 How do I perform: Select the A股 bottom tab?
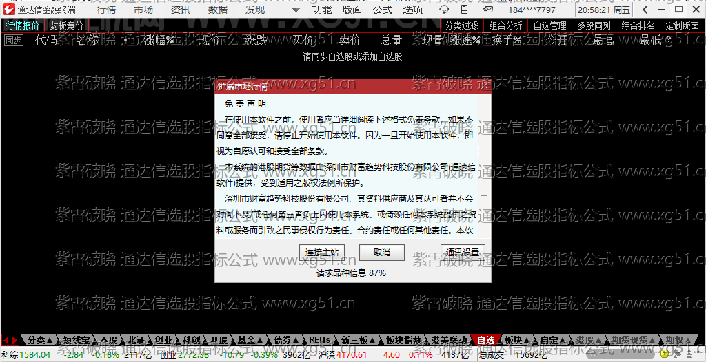[108, 340]
